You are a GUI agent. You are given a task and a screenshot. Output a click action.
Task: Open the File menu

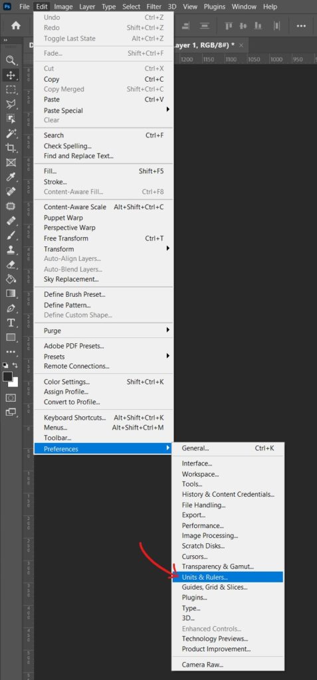coord(25,7)
